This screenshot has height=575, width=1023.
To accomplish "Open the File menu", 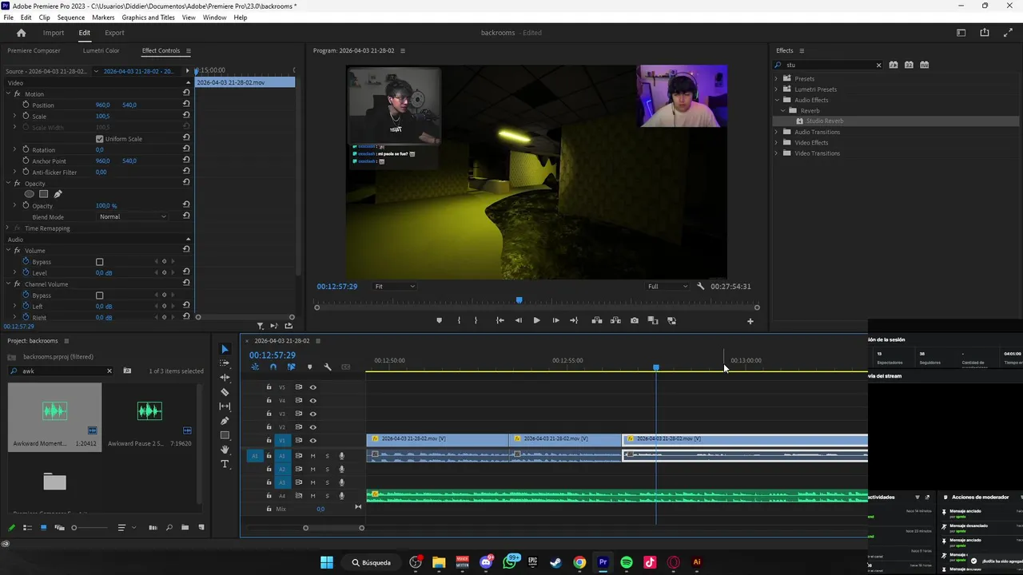I will coord(8,18).
